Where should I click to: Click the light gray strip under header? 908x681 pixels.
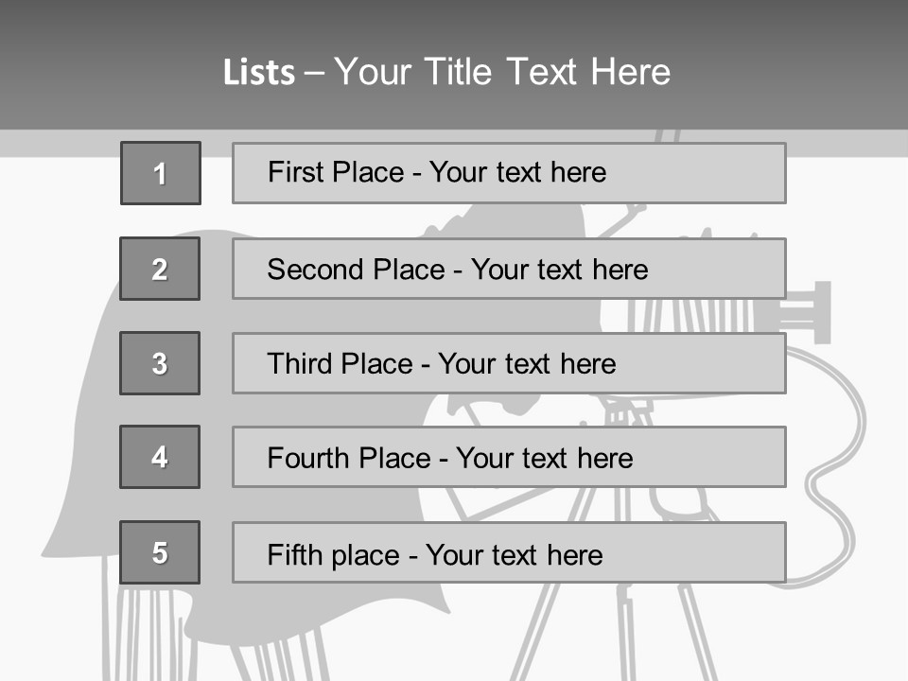(x=57, y=144)
